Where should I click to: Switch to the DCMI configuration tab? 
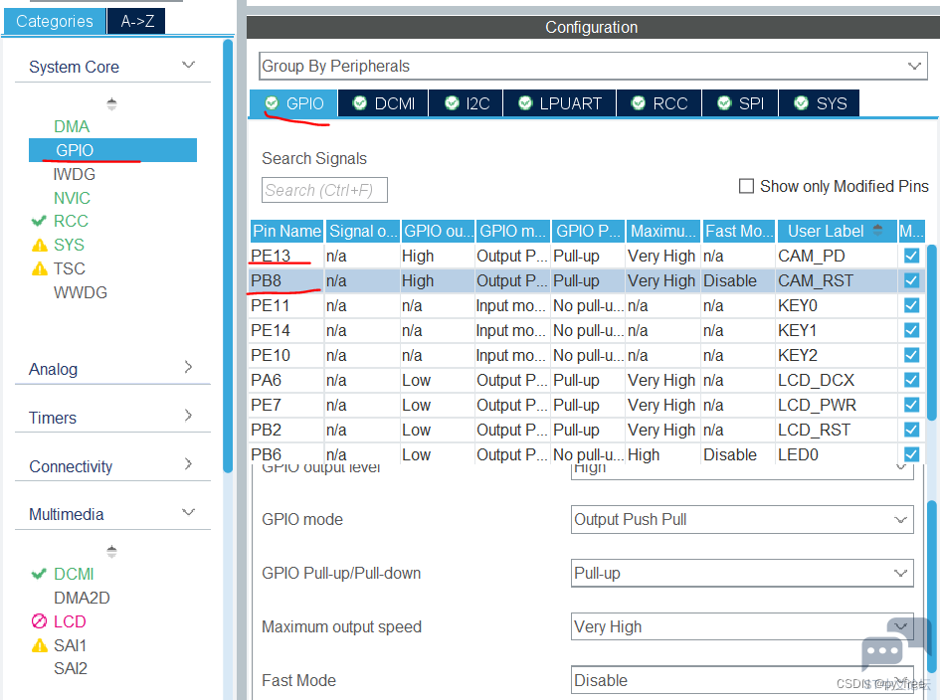(x=384, y=103)
